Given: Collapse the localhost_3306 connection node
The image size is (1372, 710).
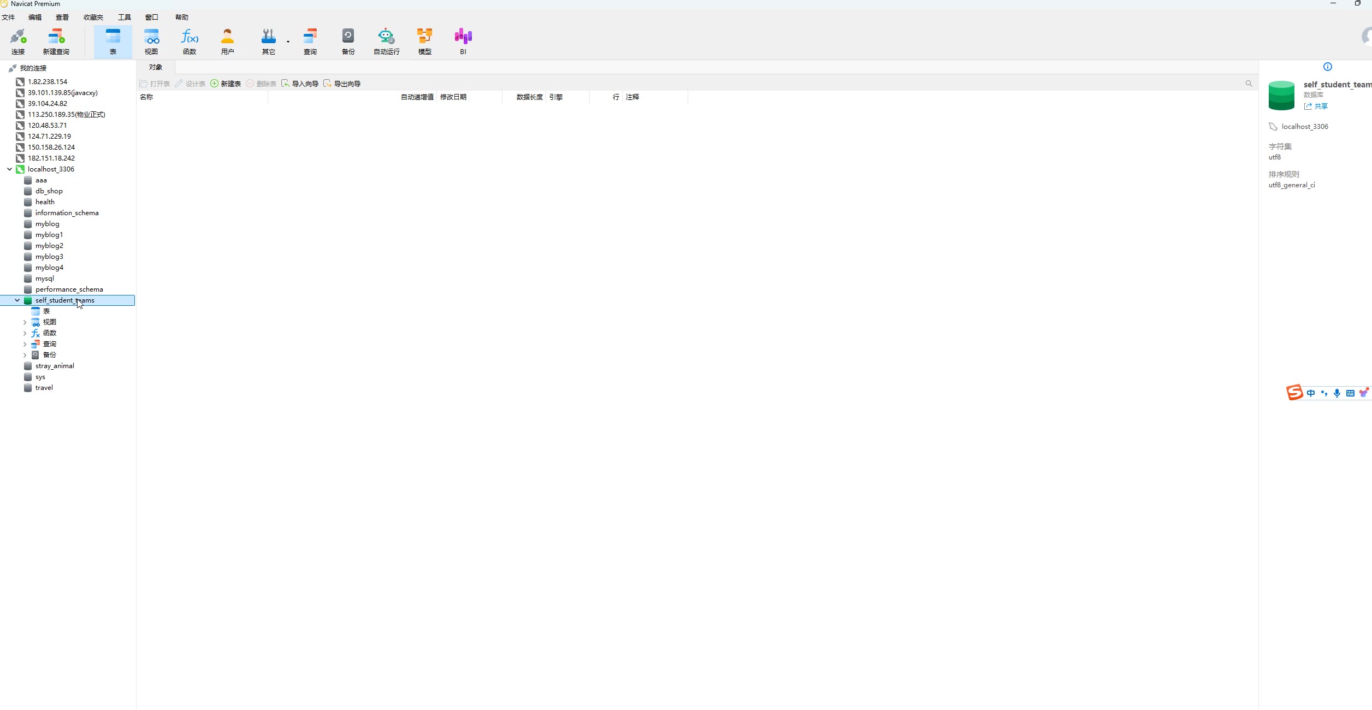Looking at the screenshot, I should click(9, 169).
